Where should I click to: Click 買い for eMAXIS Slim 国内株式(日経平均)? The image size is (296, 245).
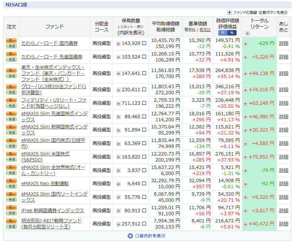pos(11,141)
